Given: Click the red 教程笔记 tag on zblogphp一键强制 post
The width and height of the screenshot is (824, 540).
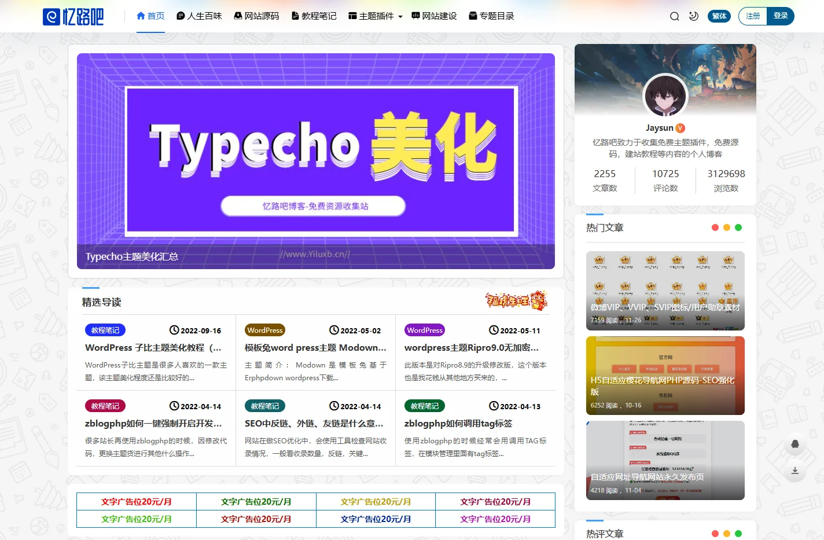Looking at the screenshot, I should (105, 406).
